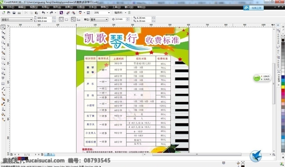Select the Interactive fill tool
The image size is (285, 167).
click(3, 119)
